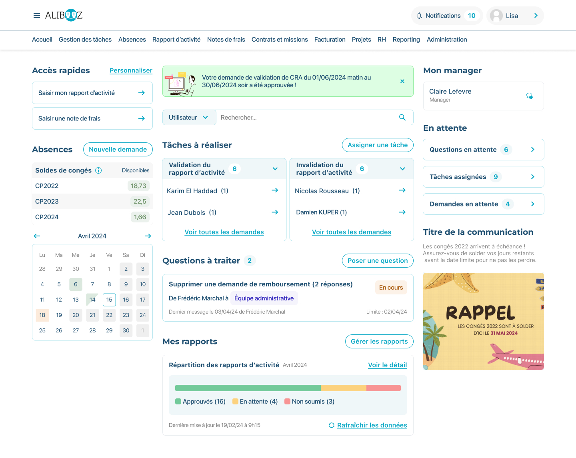
Task: Click the green Approuvés legend swatch
Action: (x=178, y=402)
